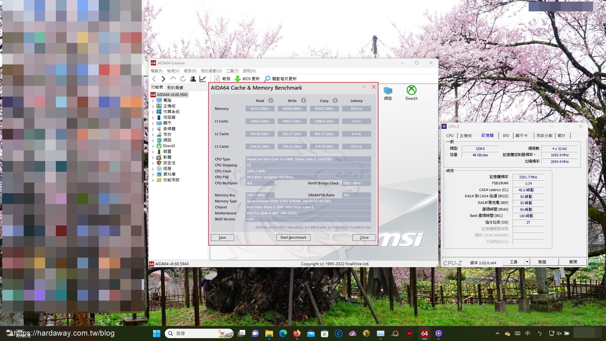
Task: Click the Write info icon in benchmark
Action: (x=304, y=100)
